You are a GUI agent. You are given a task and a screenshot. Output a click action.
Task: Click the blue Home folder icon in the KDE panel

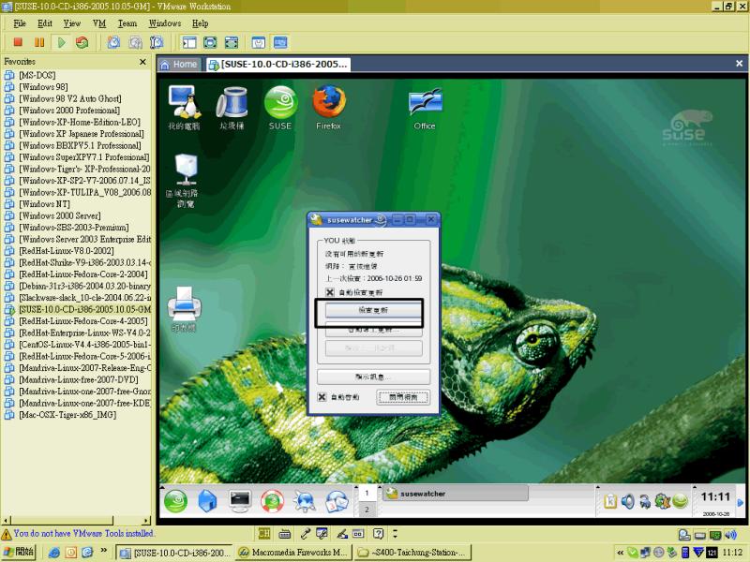click(207, 501)
